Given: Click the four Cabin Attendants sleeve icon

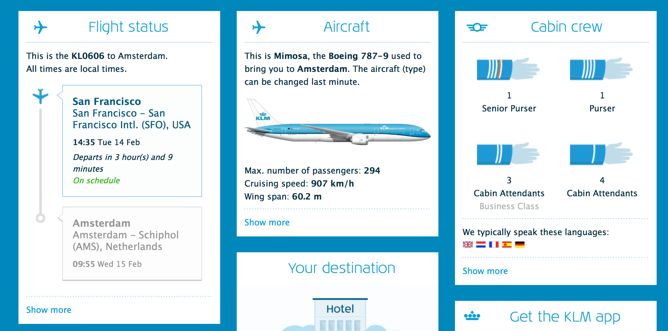Looking at the screenshot, I should tap(602, 154).
